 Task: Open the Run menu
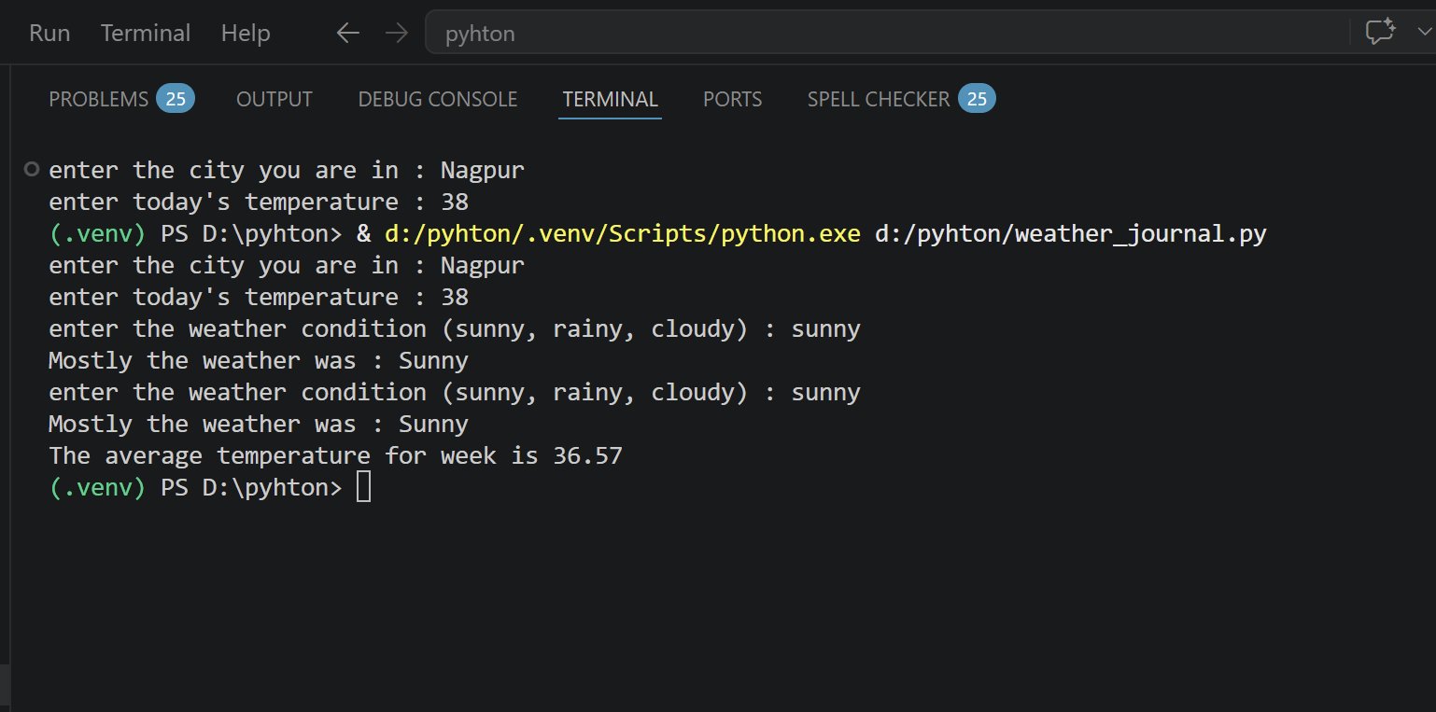[49, 34]
